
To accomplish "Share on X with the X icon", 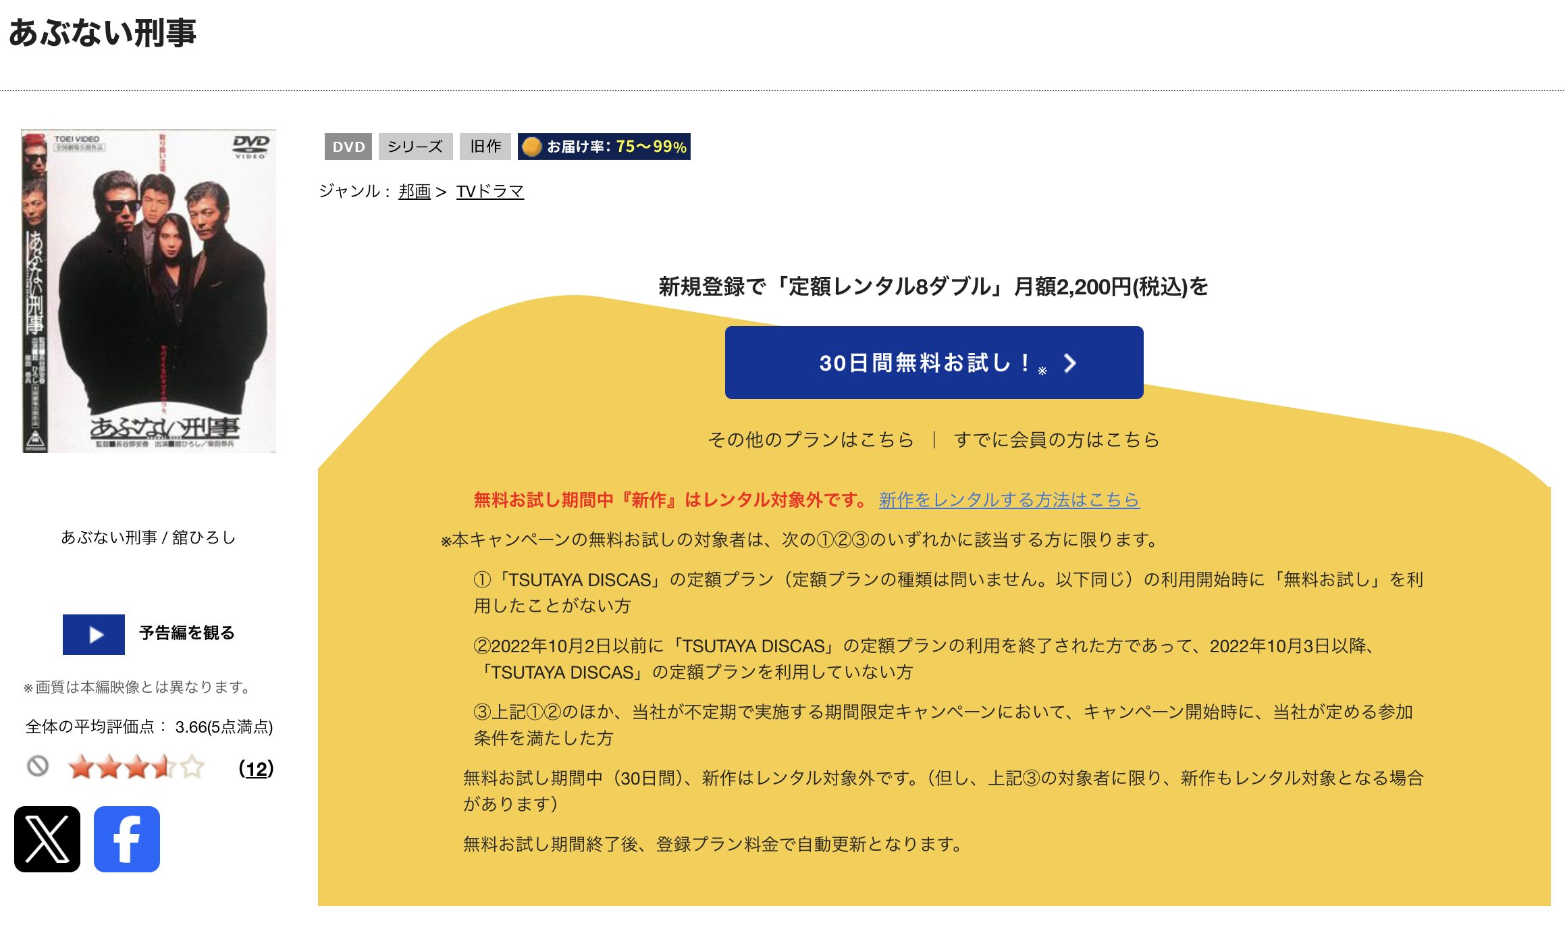I will click(x=47, y=839).
